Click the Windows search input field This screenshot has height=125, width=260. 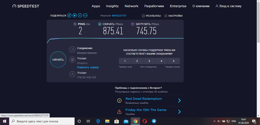coord(42,121)
